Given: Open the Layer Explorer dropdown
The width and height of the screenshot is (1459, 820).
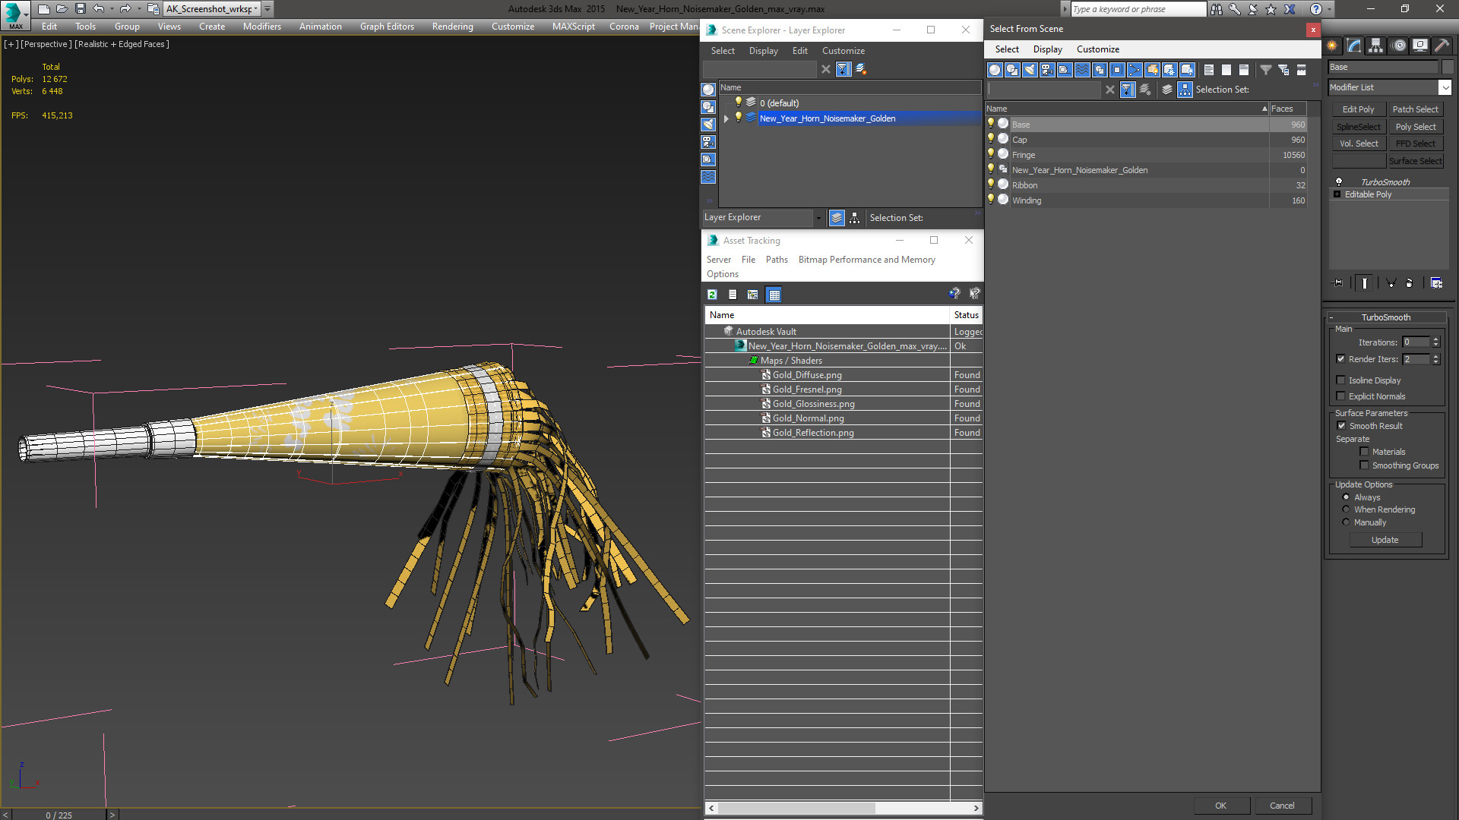Looking at the screenshot, I should 818,218.
